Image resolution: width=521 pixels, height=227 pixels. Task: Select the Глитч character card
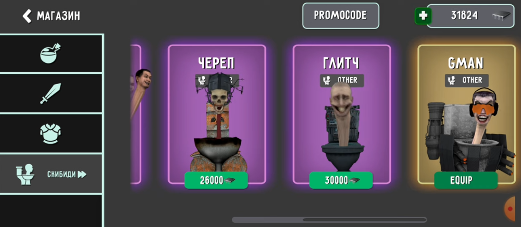pyautogui.click(x=342, y=114)
